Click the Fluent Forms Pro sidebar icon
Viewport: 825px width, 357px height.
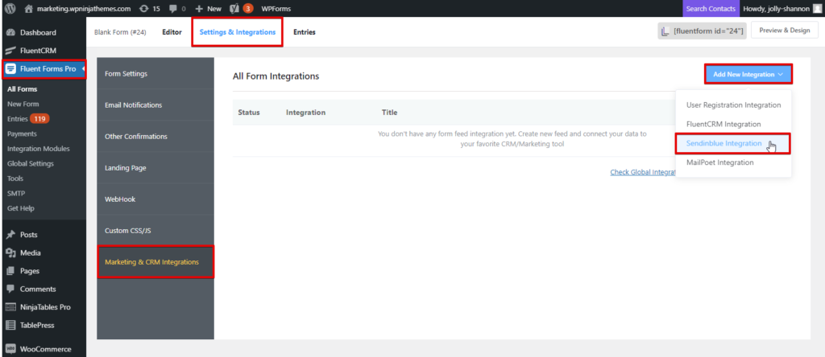pyautogui.click(x=10, y=69)
